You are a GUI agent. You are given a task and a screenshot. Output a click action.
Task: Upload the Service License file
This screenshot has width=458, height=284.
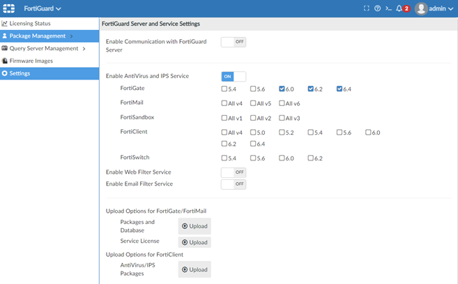194,242
